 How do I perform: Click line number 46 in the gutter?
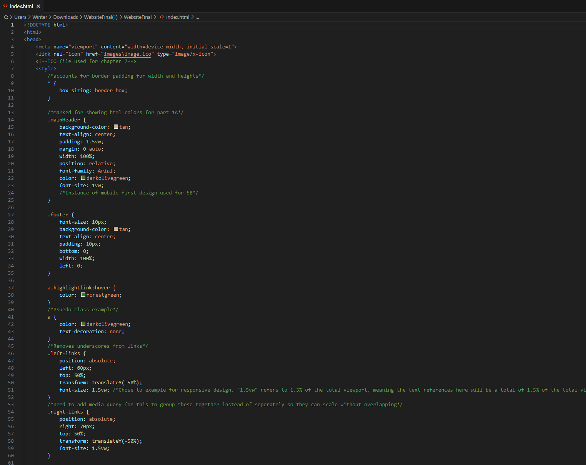pos(11,354)
